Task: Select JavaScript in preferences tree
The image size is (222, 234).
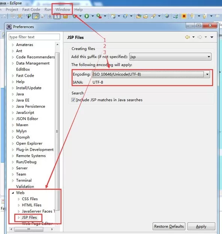Action: pos(25,113)
